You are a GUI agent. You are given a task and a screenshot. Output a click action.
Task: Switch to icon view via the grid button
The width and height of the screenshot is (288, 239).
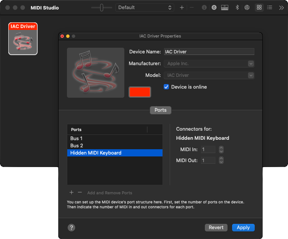(259, 8)
